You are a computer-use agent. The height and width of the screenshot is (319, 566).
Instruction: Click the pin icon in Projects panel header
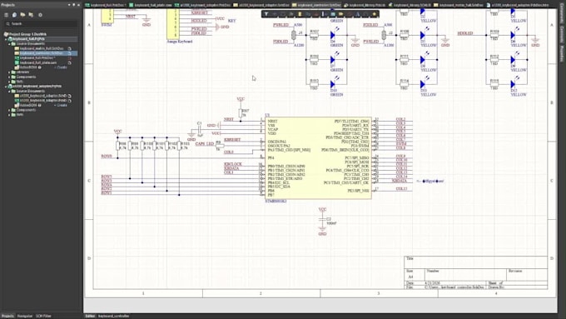tap(73, 5)
